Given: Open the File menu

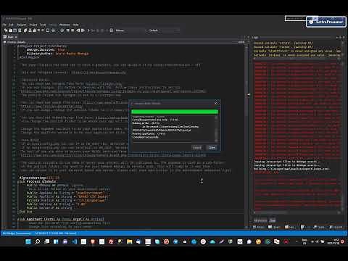Looking at the screenshot, I should (4, 25).
